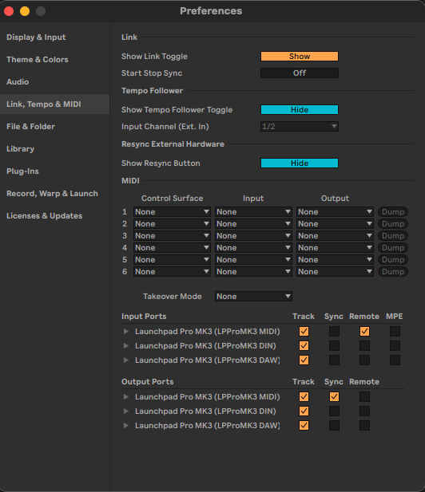Toggle the Show Link Toggle button

pyautogui.click(x=300, y=56)
